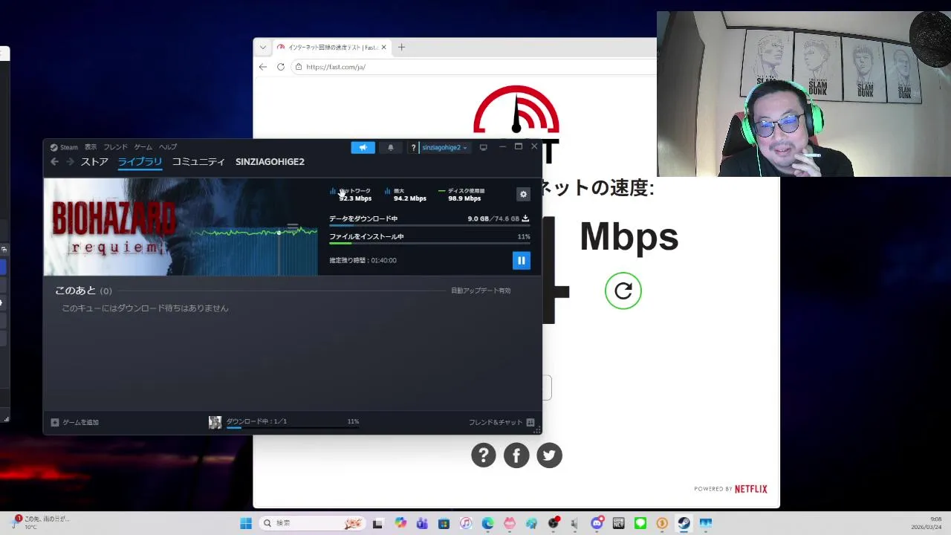Image resolution: width=951 pixels, height=535 pixels.
Task: Click the file install progress bar
Action: tap(429, 243)
